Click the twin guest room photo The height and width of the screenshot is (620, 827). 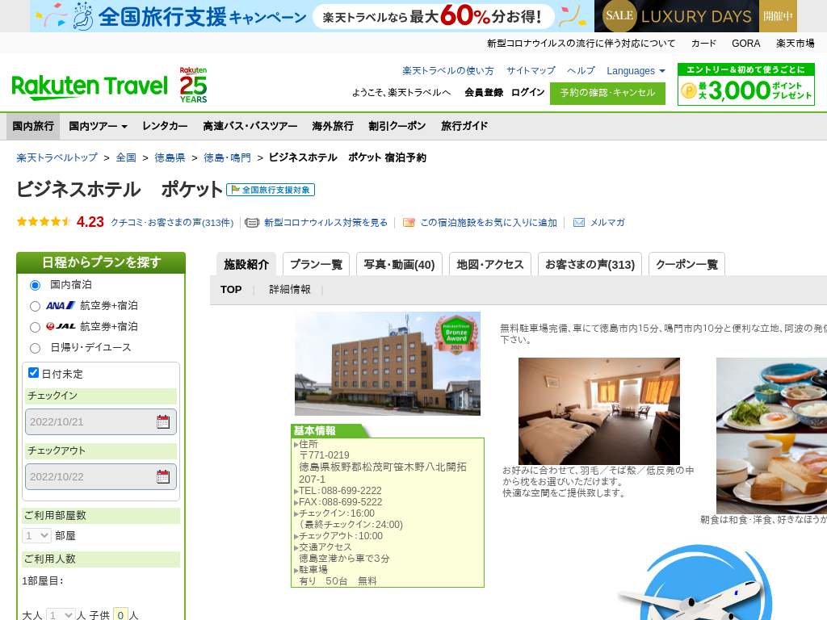tap(599, 411)
